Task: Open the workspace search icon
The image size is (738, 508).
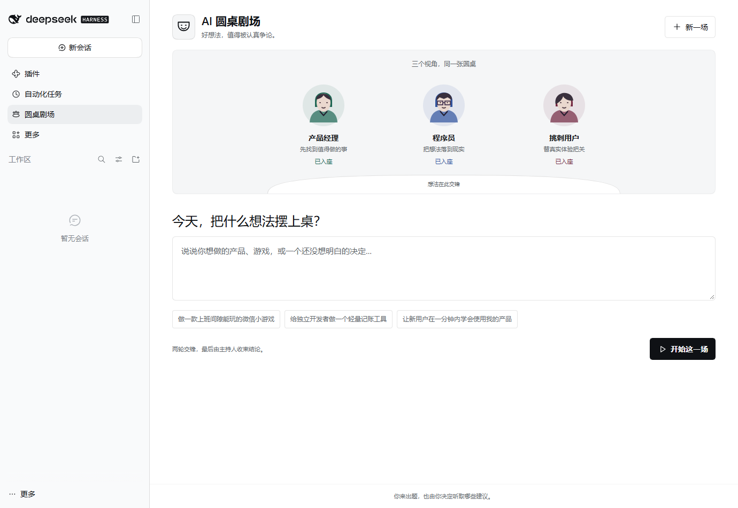Action: pyautogui.click(x=102, y=159)
